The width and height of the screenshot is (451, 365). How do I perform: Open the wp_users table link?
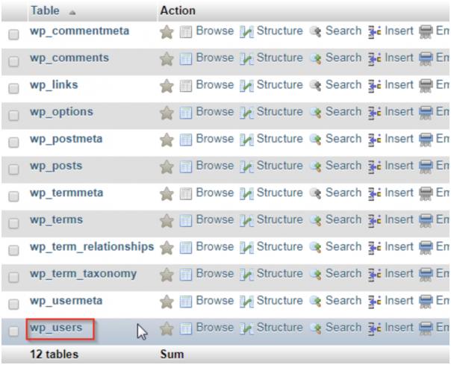point(56,328)
